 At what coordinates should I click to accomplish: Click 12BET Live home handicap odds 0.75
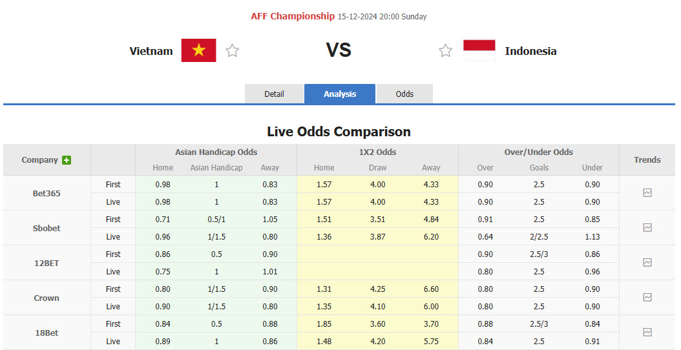point(163,271)
